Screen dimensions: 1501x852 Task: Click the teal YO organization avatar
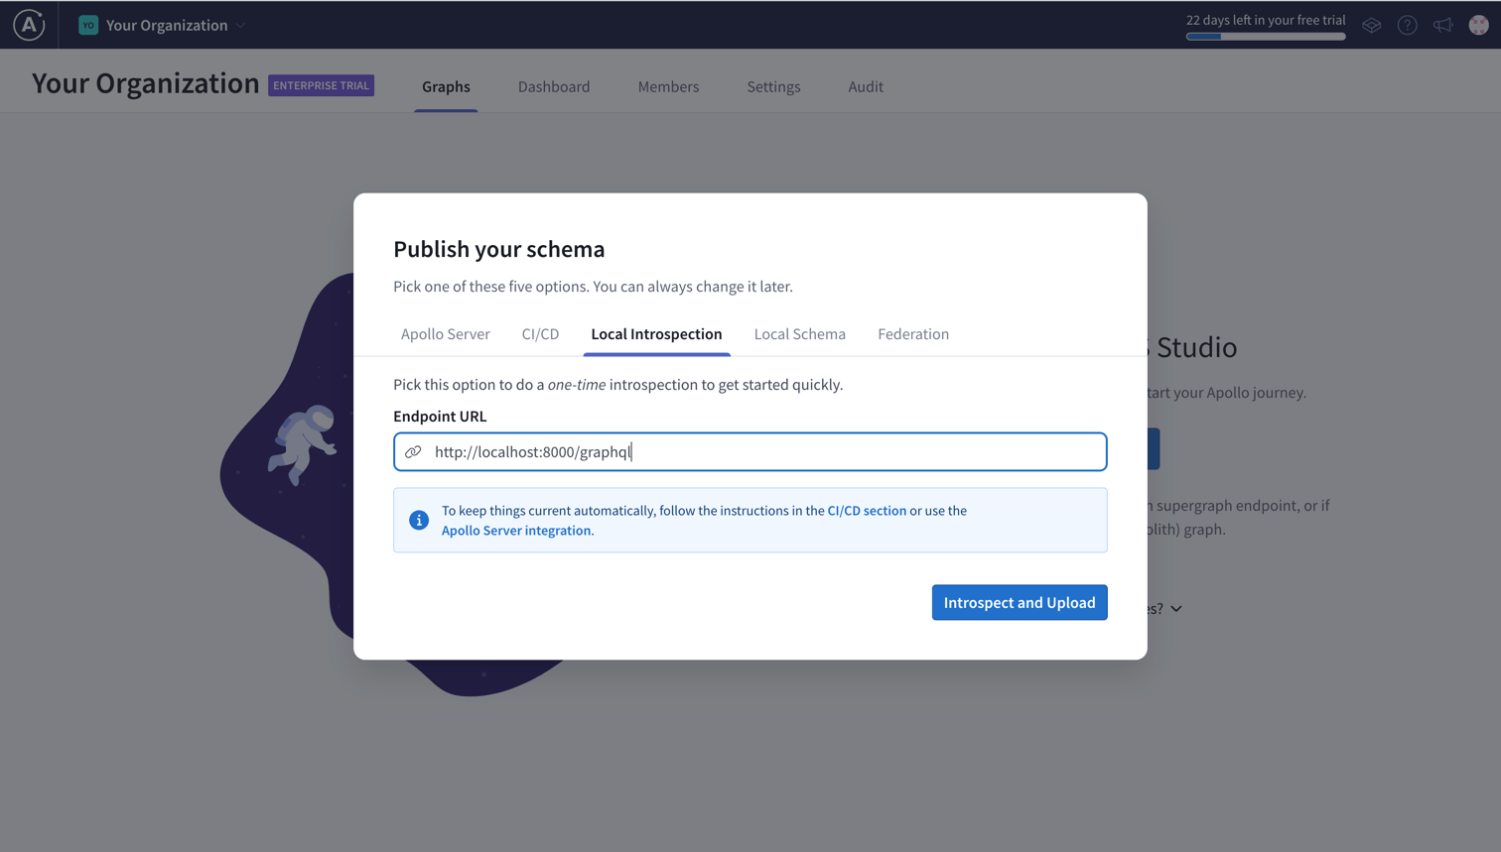tap(88, 25)
